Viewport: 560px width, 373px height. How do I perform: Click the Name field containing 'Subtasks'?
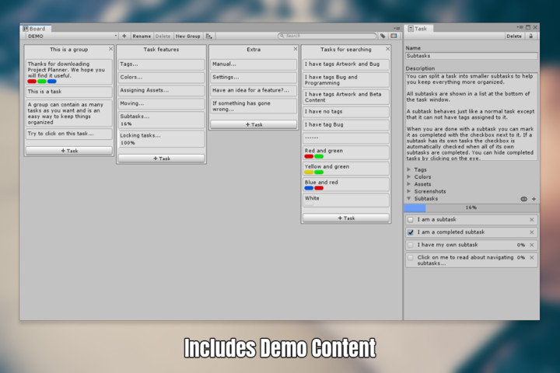(471, 56)
